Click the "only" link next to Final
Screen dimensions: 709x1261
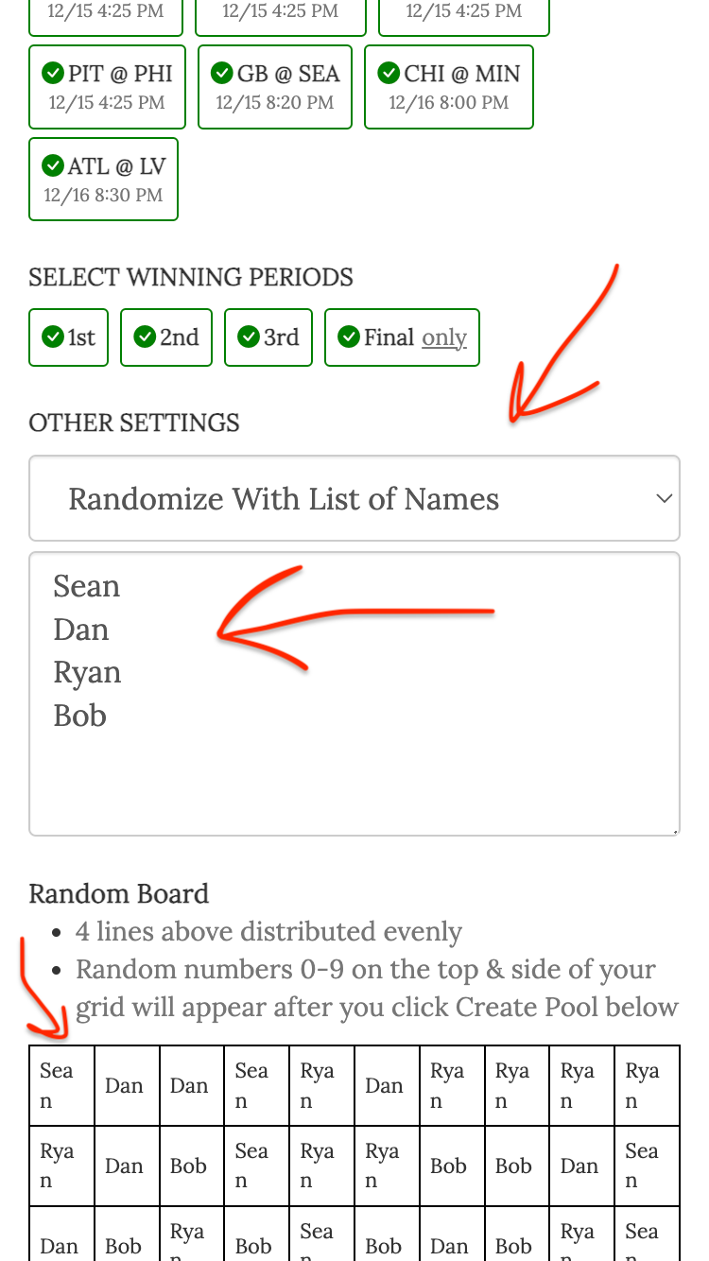pyautogui.click(x=444, y=337)
